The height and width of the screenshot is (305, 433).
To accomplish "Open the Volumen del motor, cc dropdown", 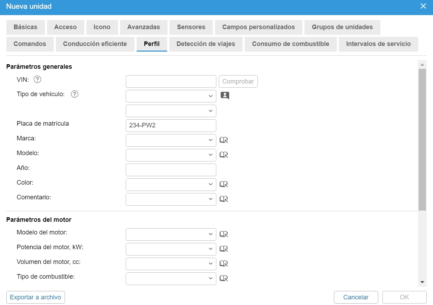I will pyautogui.click(x=171, y=264).
